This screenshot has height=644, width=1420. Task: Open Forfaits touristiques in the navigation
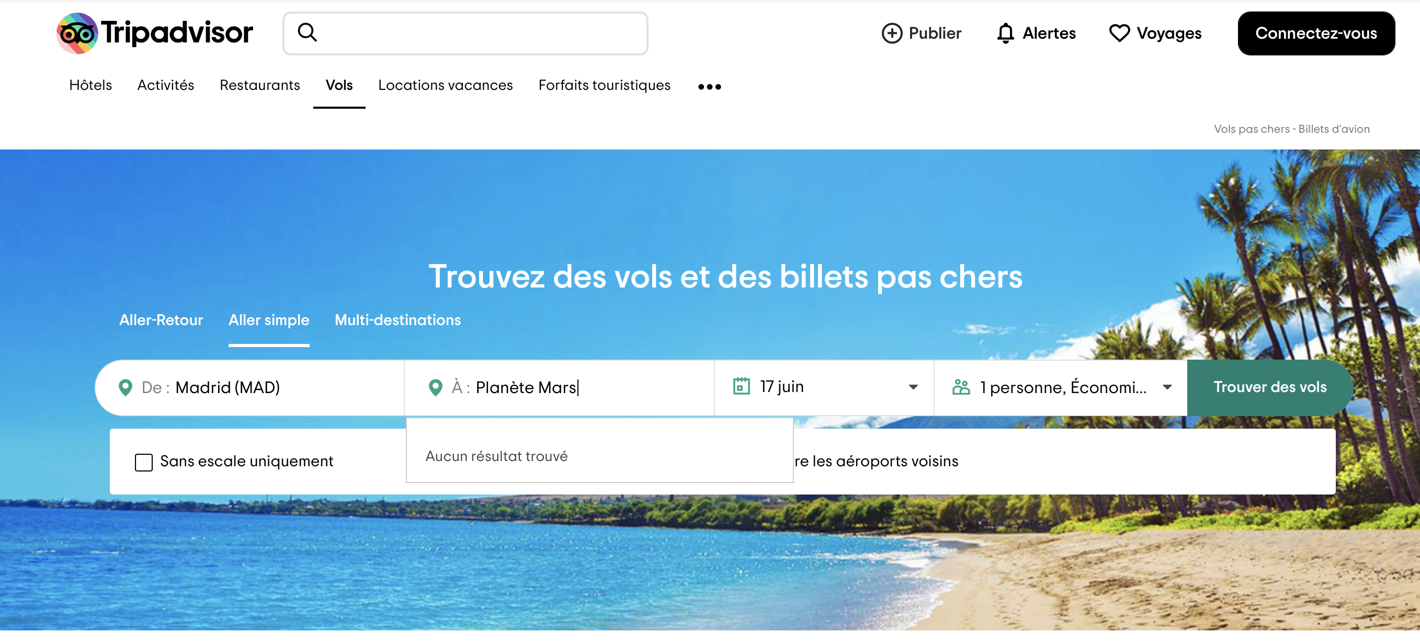click(604, 85)
